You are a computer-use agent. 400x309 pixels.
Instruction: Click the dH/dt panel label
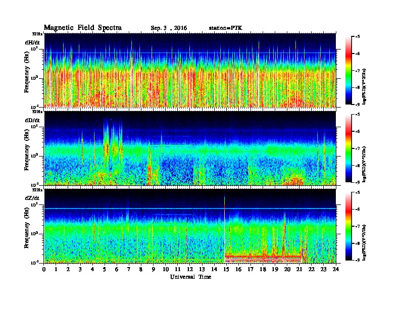click(x=32, y=42)
